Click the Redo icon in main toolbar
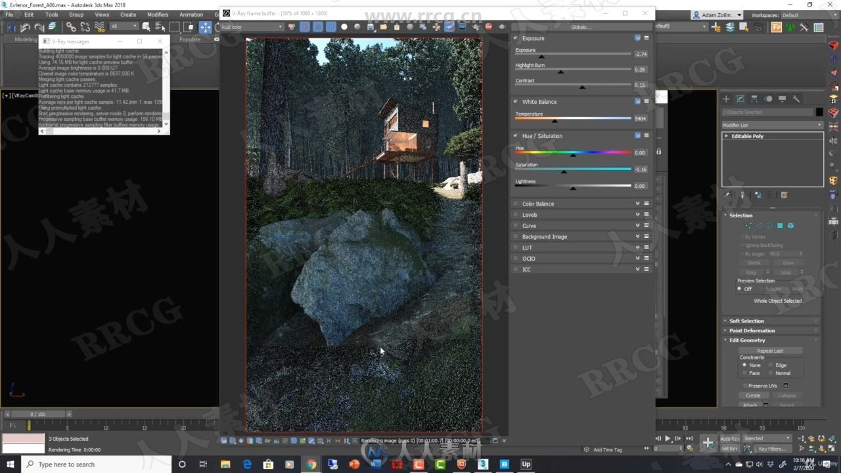Viewport: 841px width, 473px height. (x=39, y=27)
